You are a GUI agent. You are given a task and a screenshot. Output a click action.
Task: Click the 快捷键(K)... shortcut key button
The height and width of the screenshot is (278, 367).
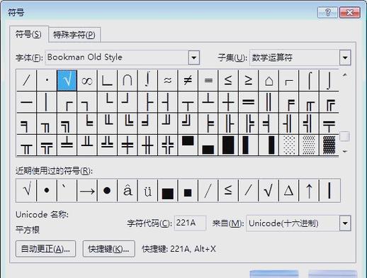point(108,249)
